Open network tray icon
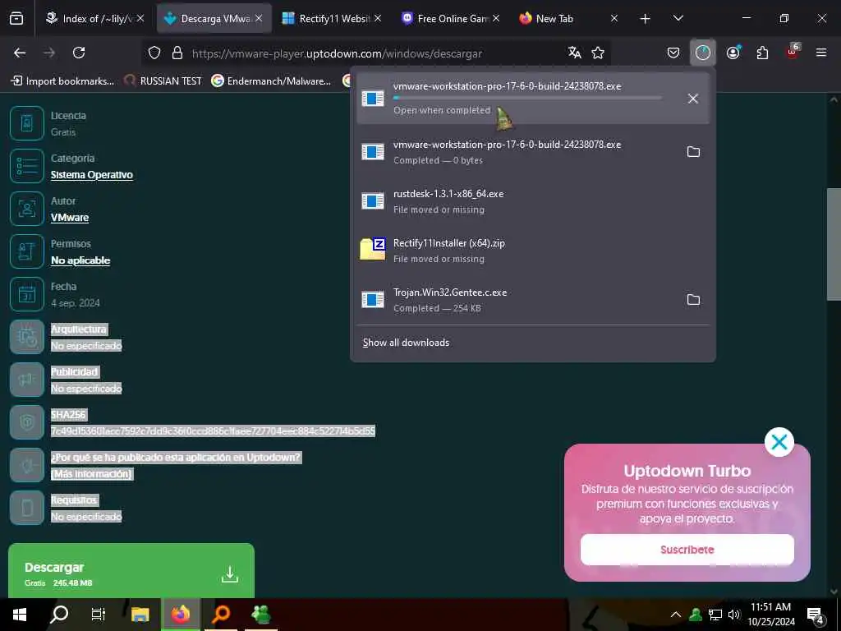841x631 pixels. tap(715, 615)
